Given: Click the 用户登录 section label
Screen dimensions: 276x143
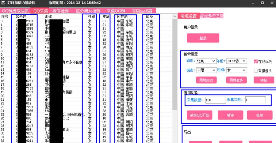Looking at the screenshot, I should (x=191, y=27).
